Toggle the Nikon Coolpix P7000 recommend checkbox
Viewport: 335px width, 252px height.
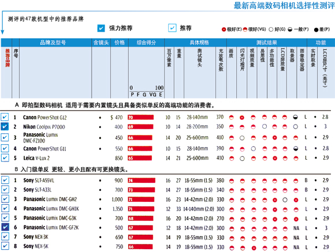tap(5, 127)
